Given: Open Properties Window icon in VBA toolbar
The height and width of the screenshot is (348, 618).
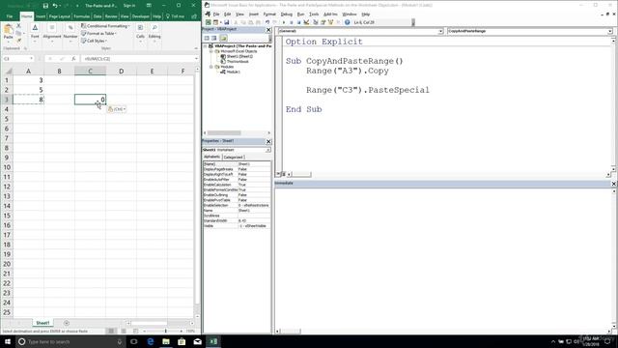Looking at the screenshot, I should pyautogui.click(x=323, y=22).
